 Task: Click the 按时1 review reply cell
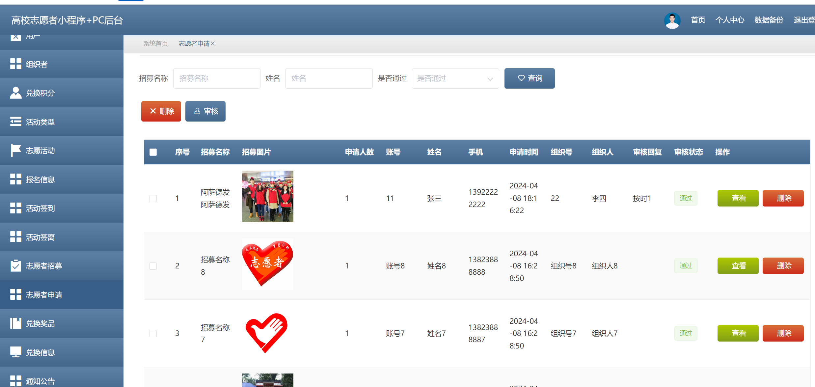(x=642, y=198)
